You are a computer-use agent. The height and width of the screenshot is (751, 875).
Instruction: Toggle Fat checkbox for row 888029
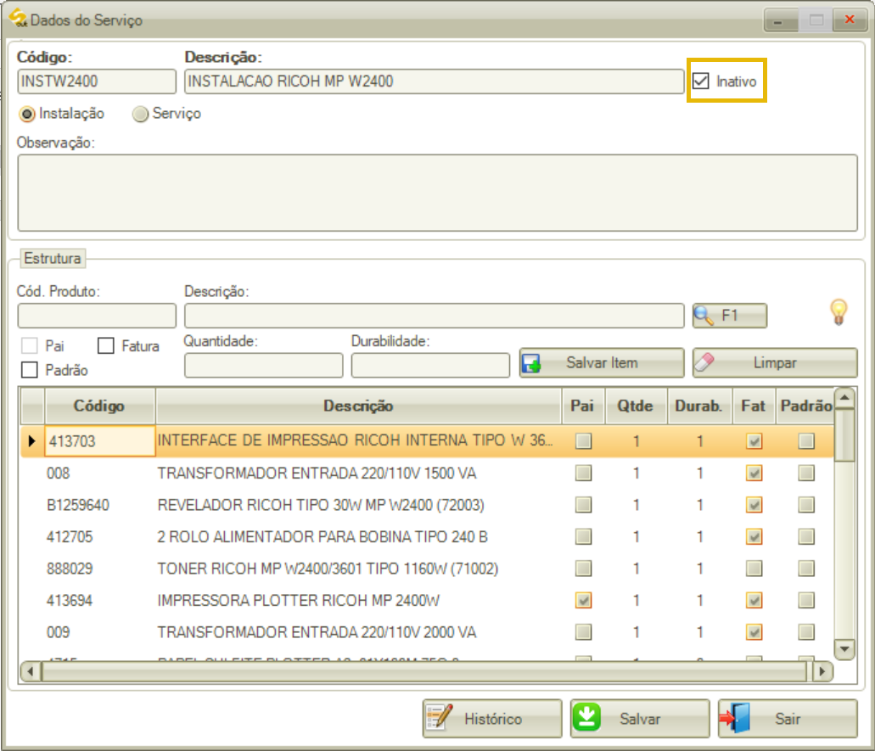click(754, 569)
